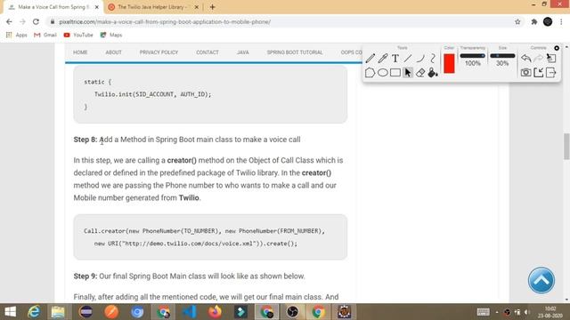
Task: Select the polygon shape tool
Action: point(370,73)
